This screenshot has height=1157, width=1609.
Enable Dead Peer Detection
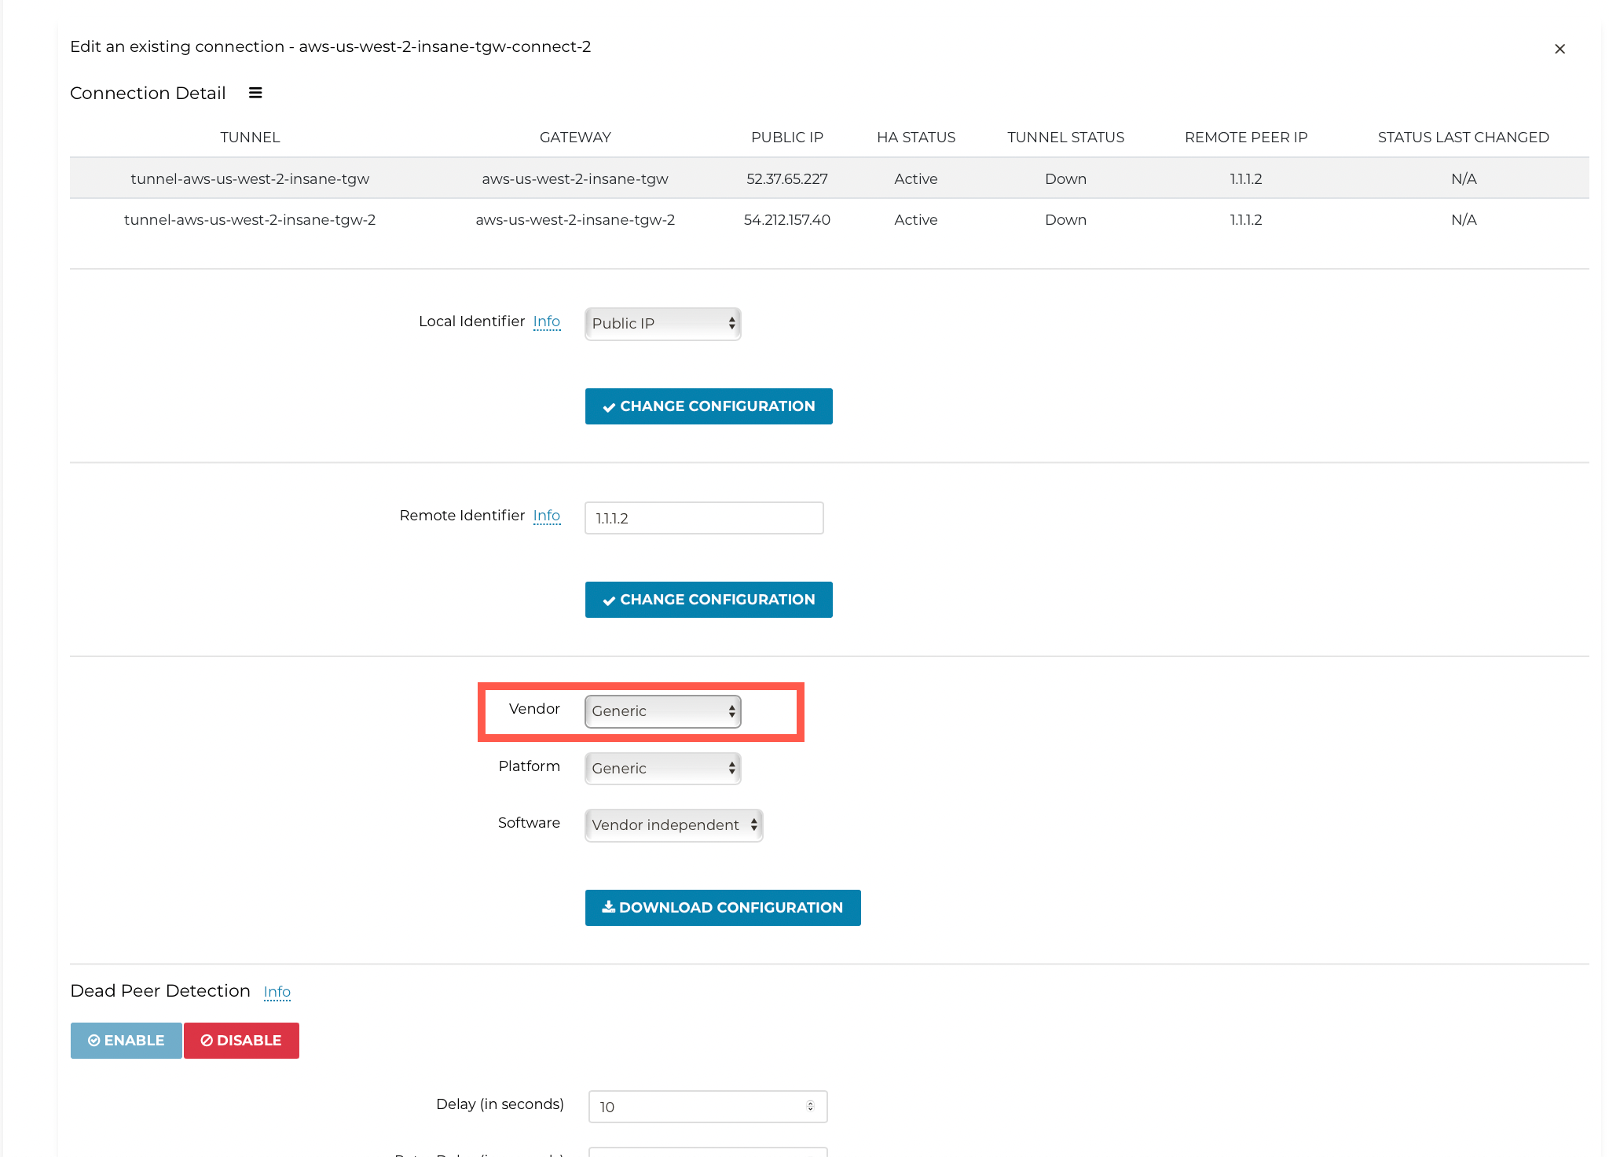tap(125, 1040)
